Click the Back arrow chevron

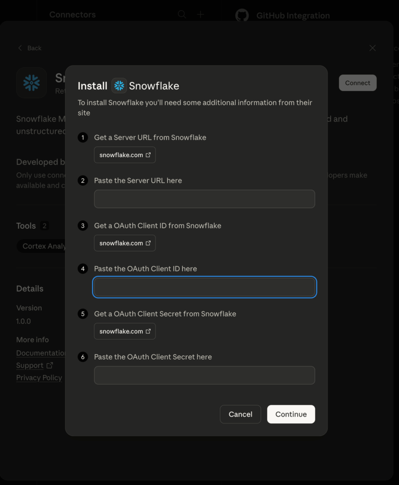tap(20, 48)
